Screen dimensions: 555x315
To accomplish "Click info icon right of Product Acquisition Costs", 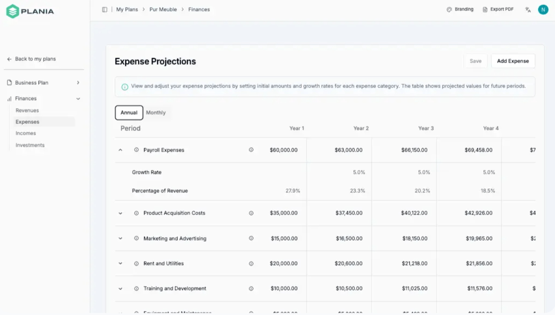I will tap(251, 213).
